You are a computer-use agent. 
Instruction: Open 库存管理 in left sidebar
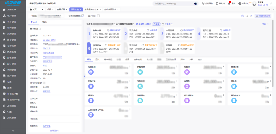click(11, 40)
